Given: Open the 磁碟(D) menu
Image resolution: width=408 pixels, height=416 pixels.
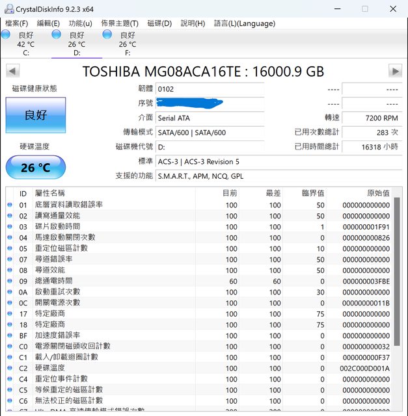Looking at the screenshot, I should click(x=159, y=23).
